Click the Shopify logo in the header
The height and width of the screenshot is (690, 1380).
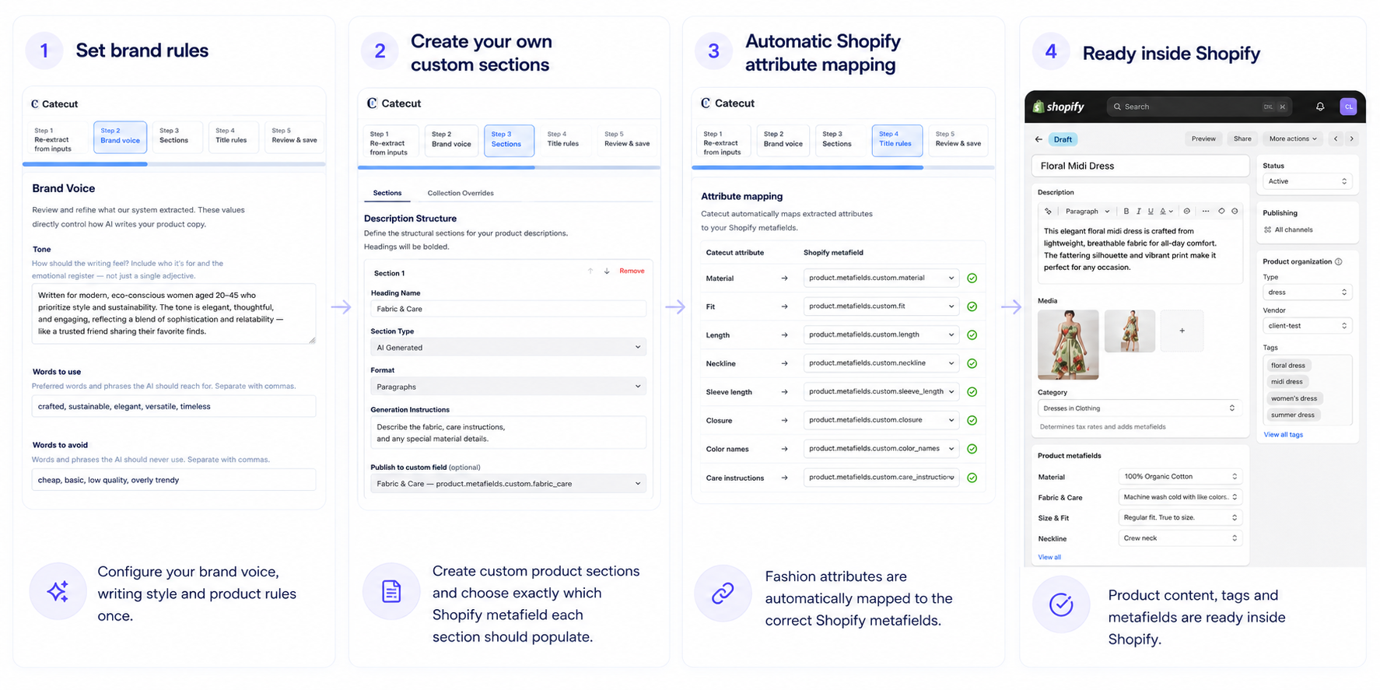pos(1058,107)
